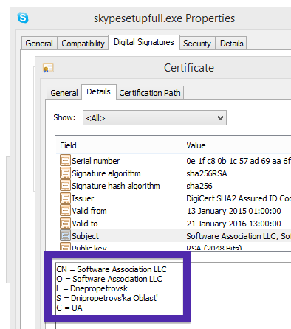Click the Issuer field icon
This screenshot has height=329, width=291.
click(x=65, y=198)
